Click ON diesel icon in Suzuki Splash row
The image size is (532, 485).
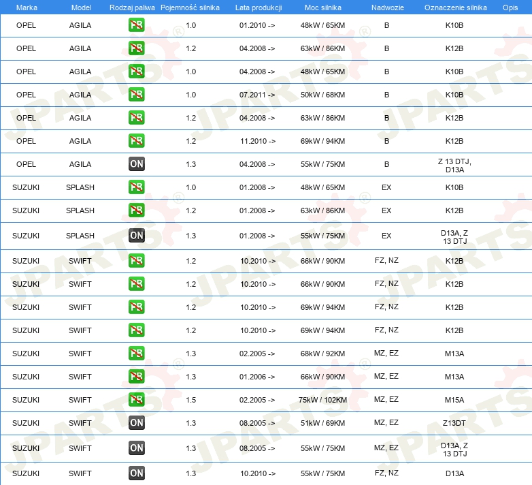(136, 236)
